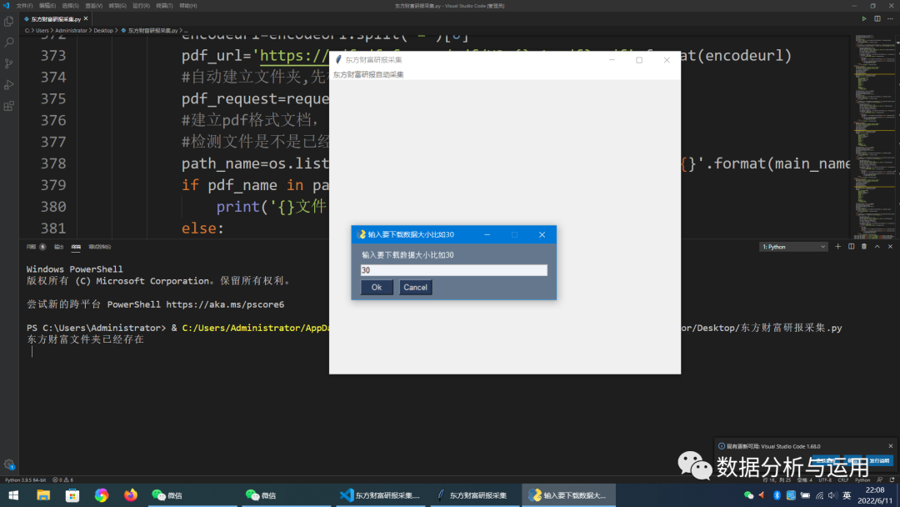Run Python file with play icon

point(864,19)
